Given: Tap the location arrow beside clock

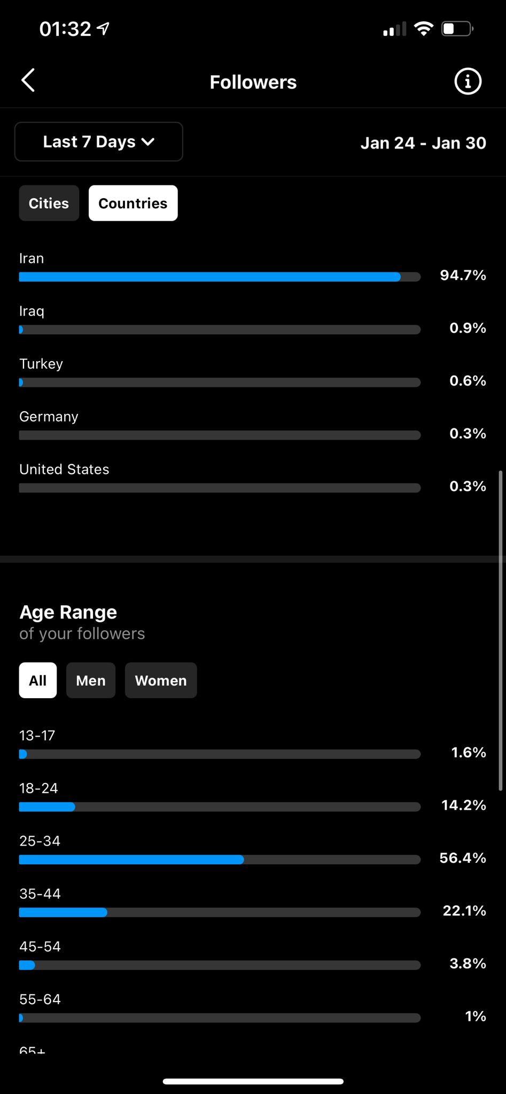Looking at the screenshot, I should 103,28.
